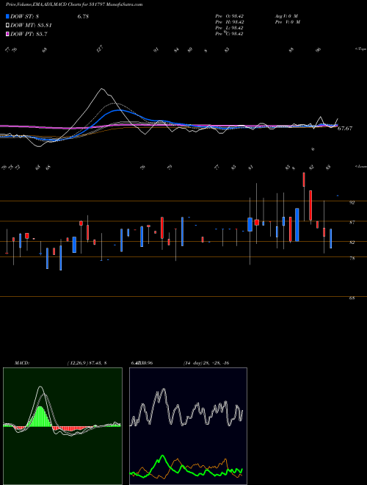The width and height of the screenshot is (367, 485).
Task: Click the white DOW MT legend swatch
Action: [7, 26]
